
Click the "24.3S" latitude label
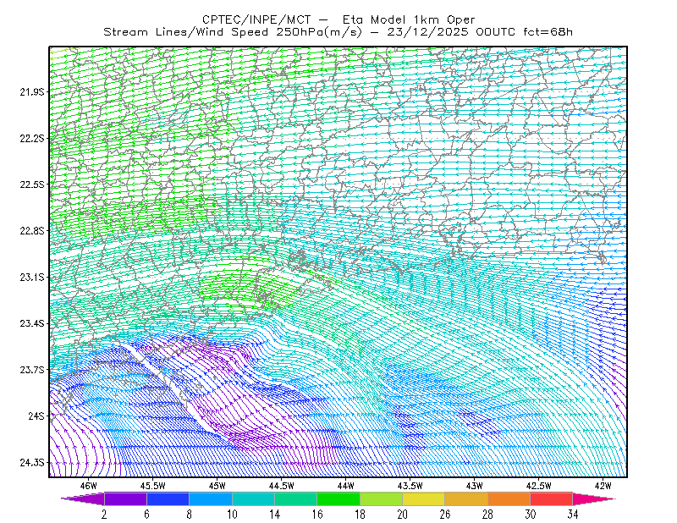32,463
